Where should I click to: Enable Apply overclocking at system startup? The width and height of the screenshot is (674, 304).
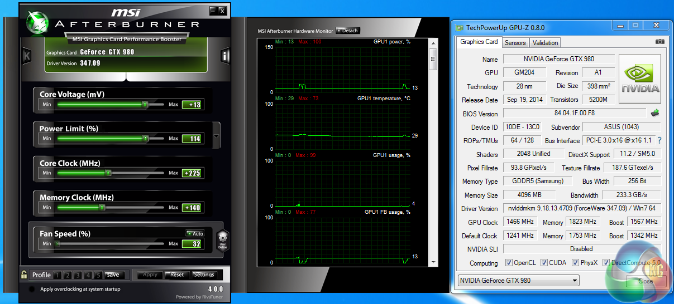[32, 289]
